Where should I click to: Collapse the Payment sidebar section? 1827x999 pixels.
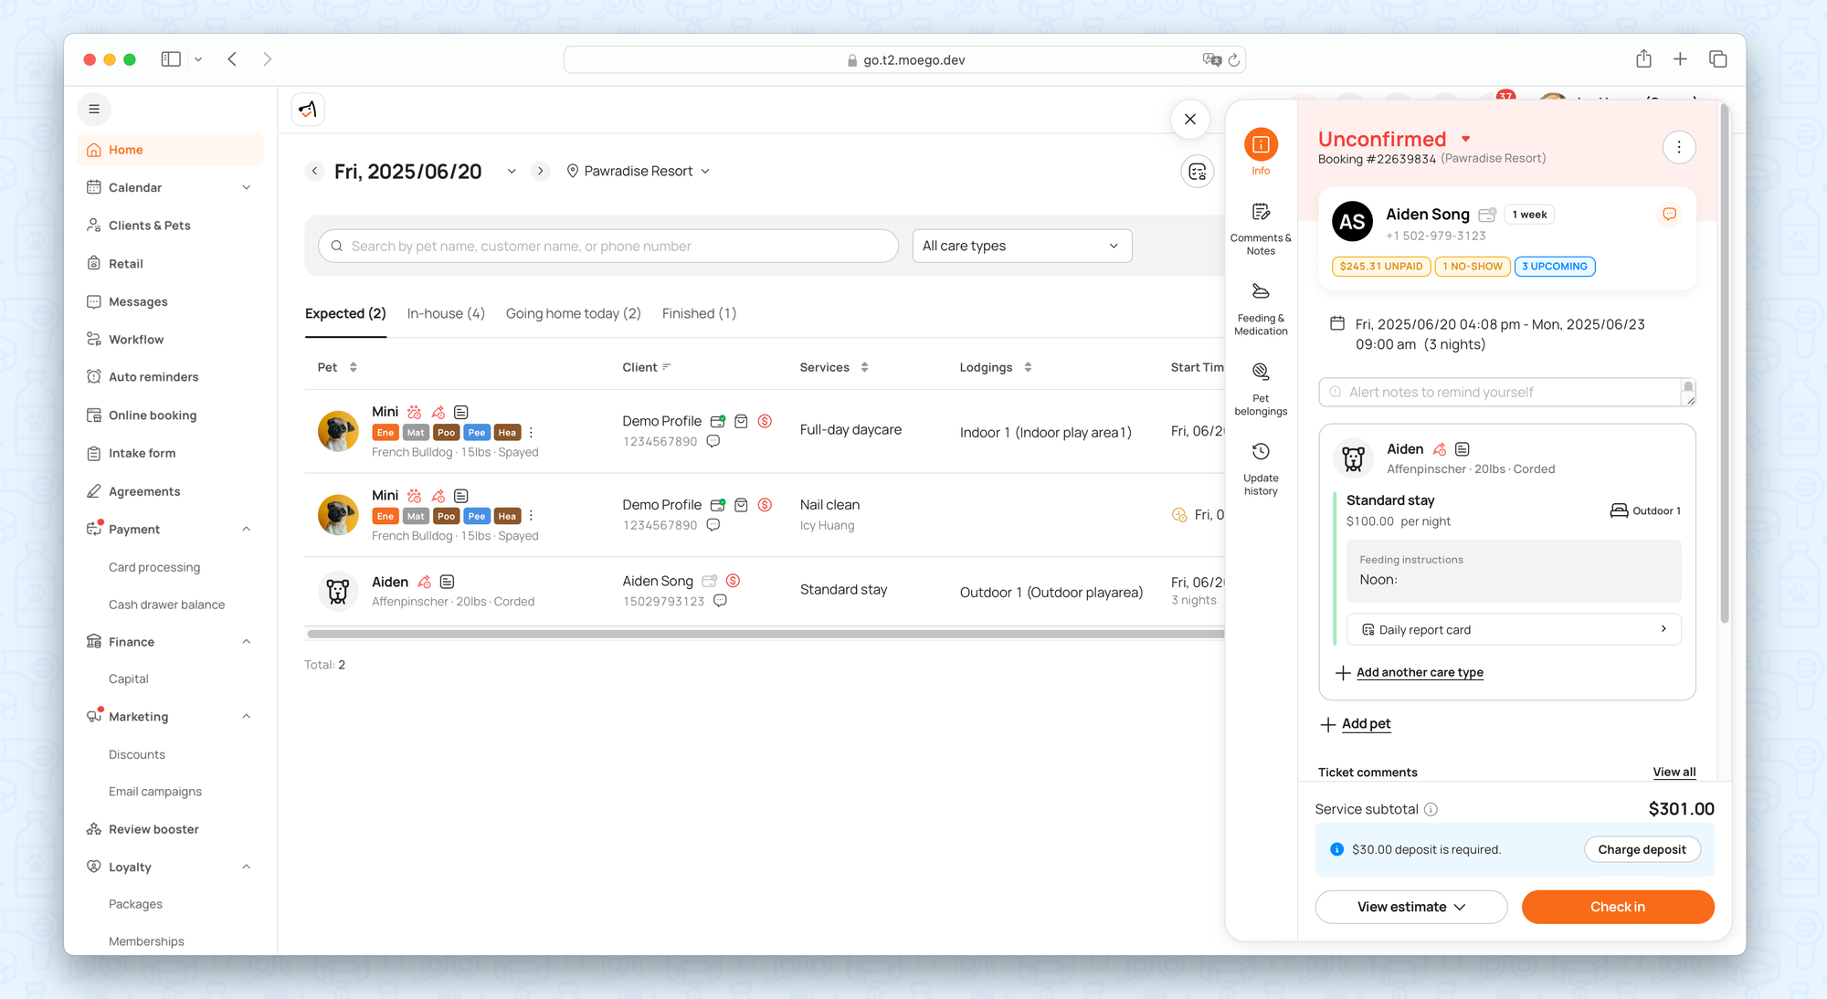tap(246, 530)
